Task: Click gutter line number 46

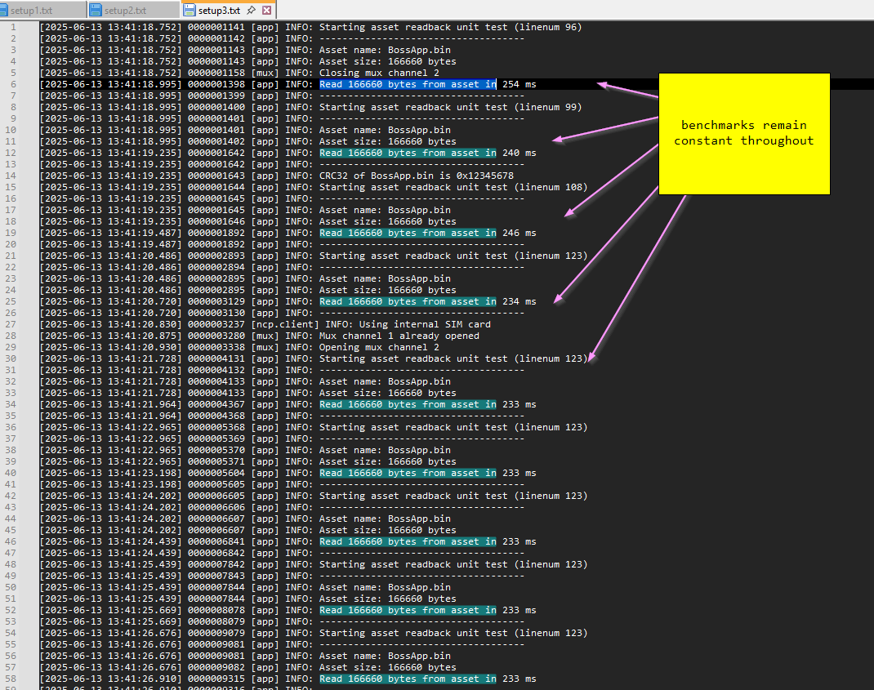Action: [x=11, y=541]
